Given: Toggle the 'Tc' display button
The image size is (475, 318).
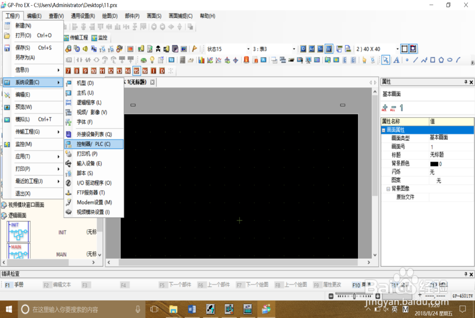Looking at the screenshot, I should [x=320, y=49].
